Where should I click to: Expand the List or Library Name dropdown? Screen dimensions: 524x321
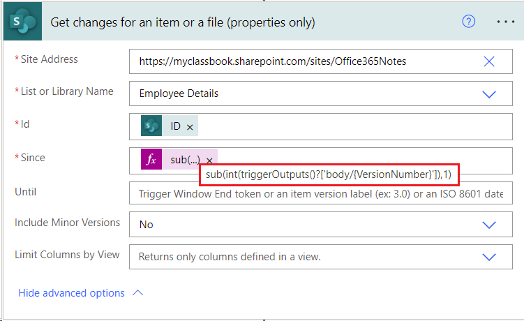[x=489, y=94]
